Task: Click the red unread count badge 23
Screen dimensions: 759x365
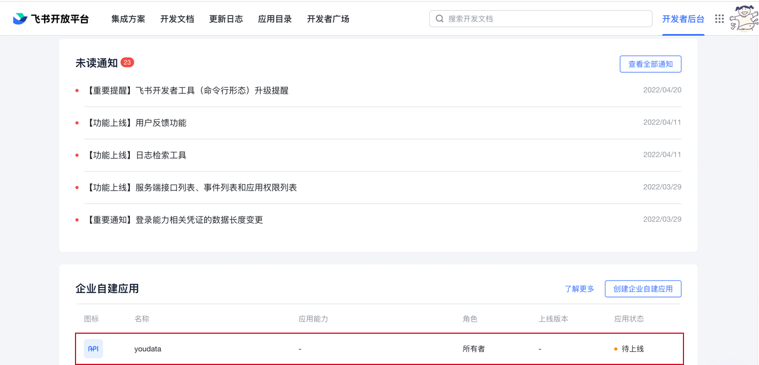Action: [x=127, y=63]
